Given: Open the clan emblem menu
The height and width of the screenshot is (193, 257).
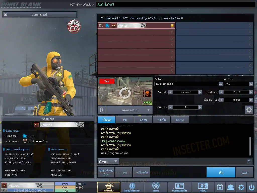Looking at the screenshot, I should point(156,187).
